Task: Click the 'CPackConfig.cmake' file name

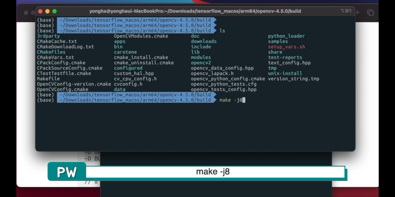Action: (x=61, y=63)
